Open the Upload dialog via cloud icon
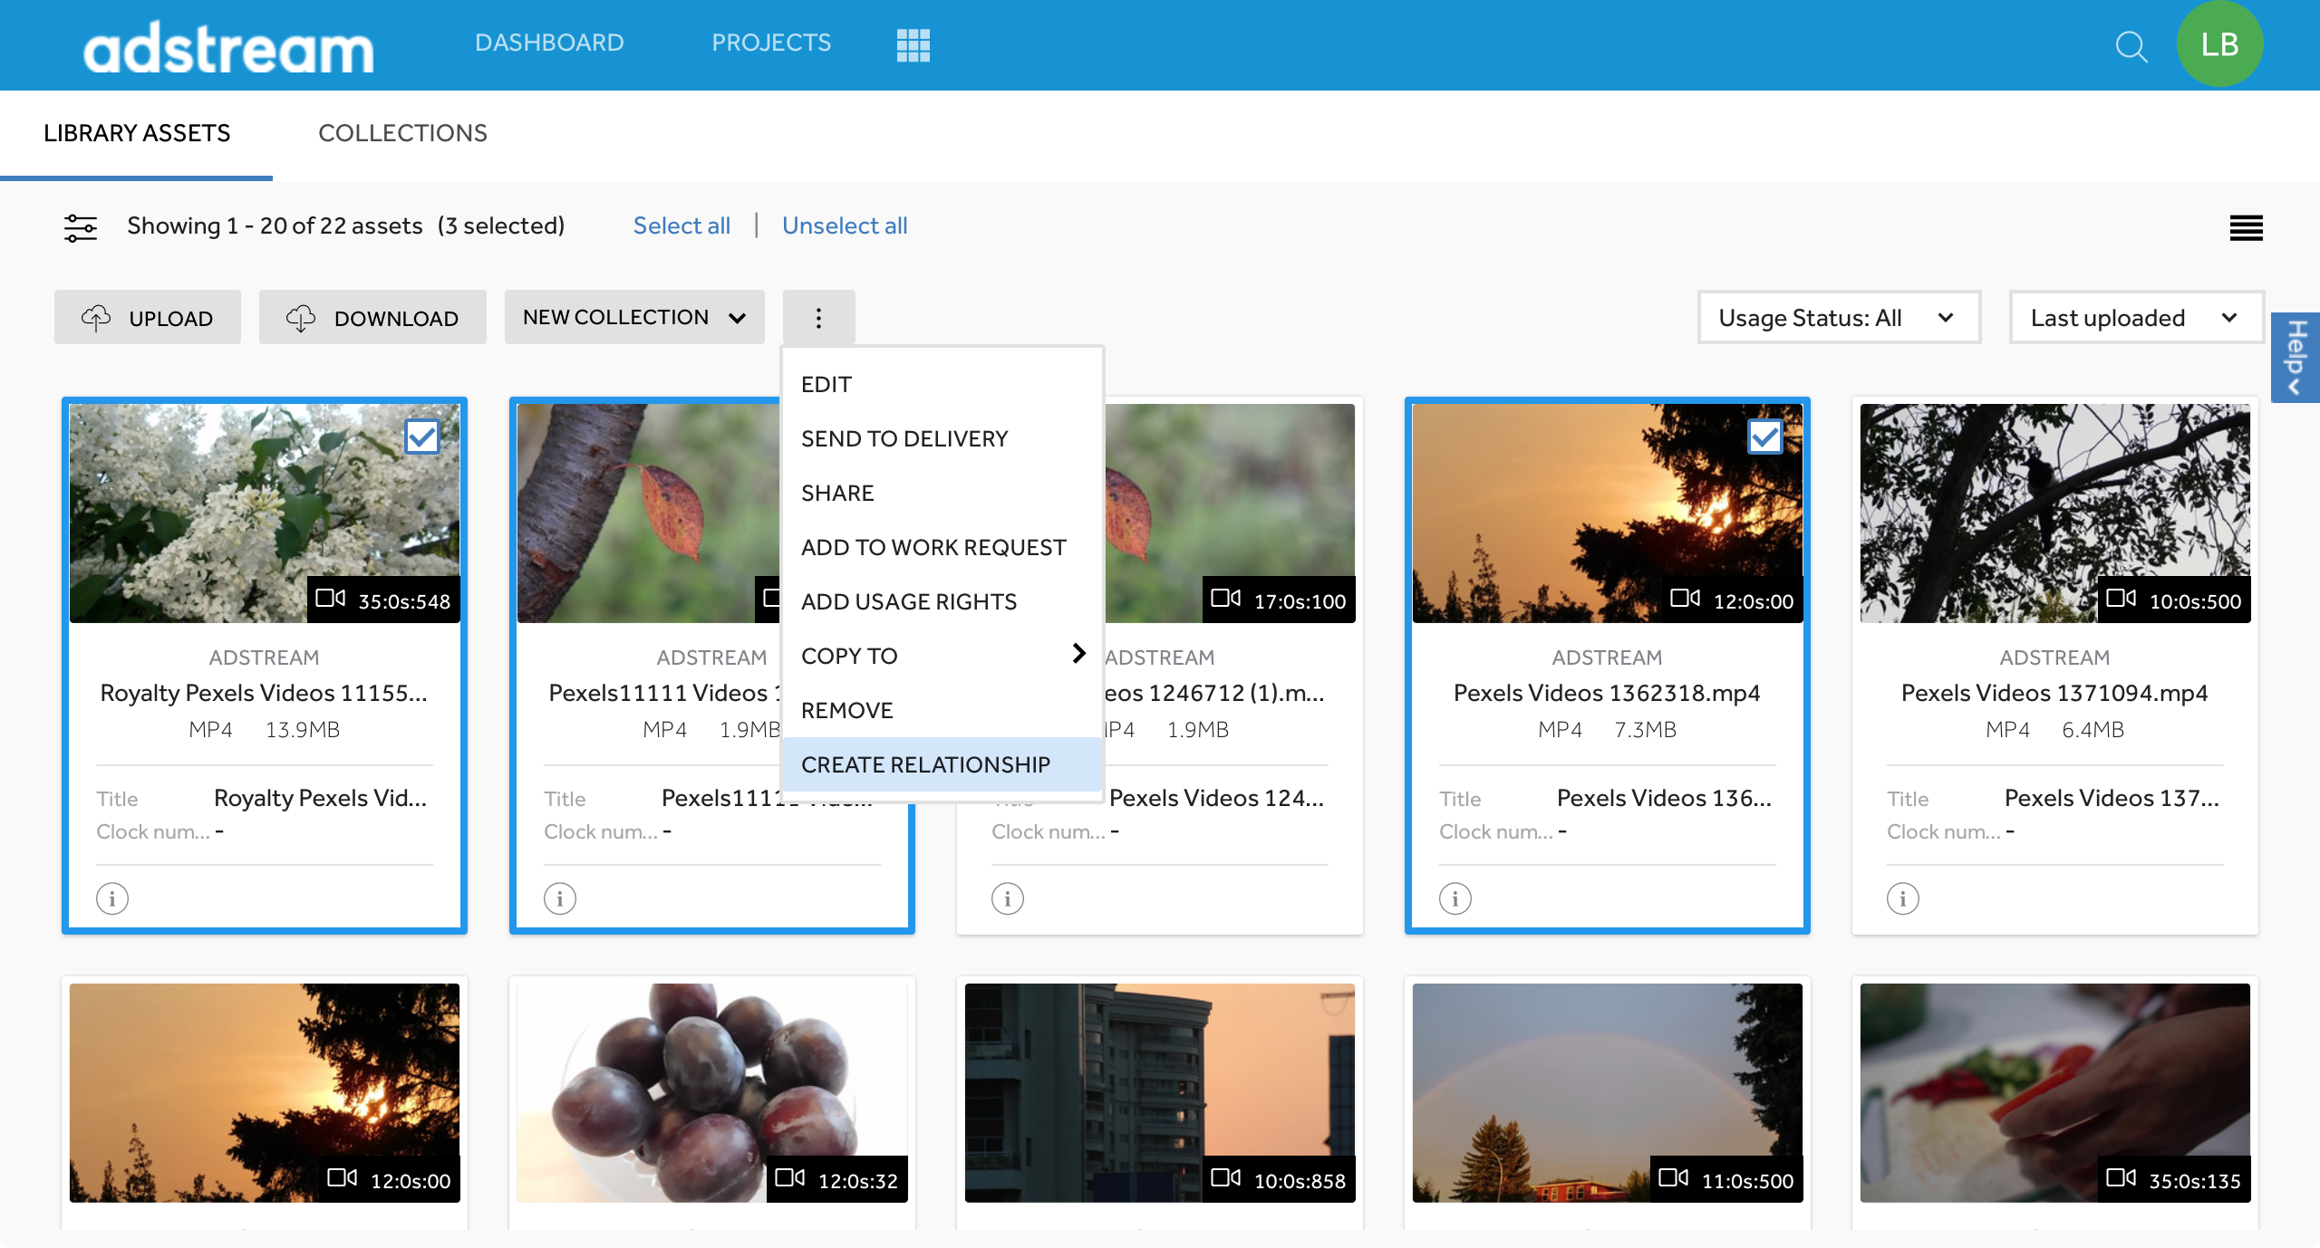The width and height of the screenshot is (2320, 1248). click(x=96, y=318)
